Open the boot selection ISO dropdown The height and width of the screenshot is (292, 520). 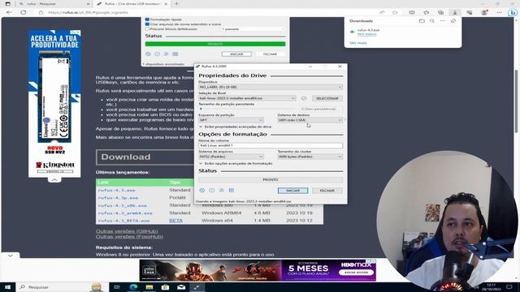click(x=247, y=98)
